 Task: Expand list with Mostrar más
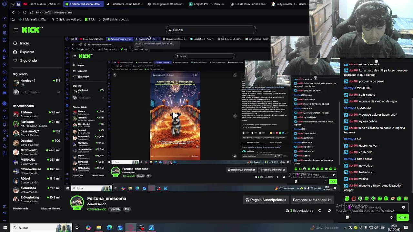[21, 208]
